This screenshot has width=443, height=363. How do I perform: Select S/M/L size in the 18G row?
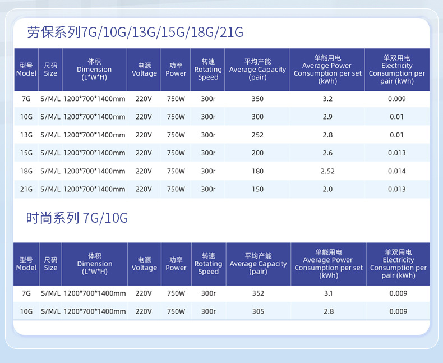50,171
